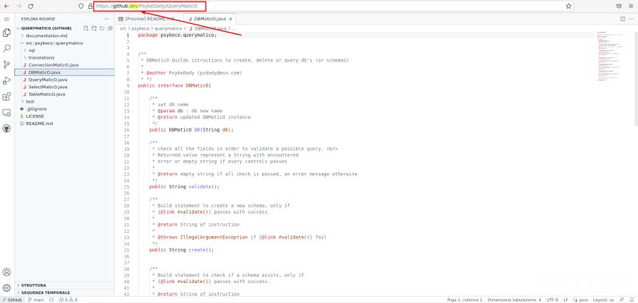This screenshot has width=638, height=303.
Task: Click the psykeco breadcrumb segment
Action: [141, 29]
